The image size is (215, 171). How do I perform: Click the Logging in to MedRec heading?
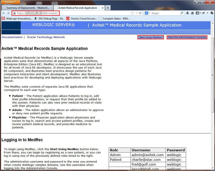22,140
